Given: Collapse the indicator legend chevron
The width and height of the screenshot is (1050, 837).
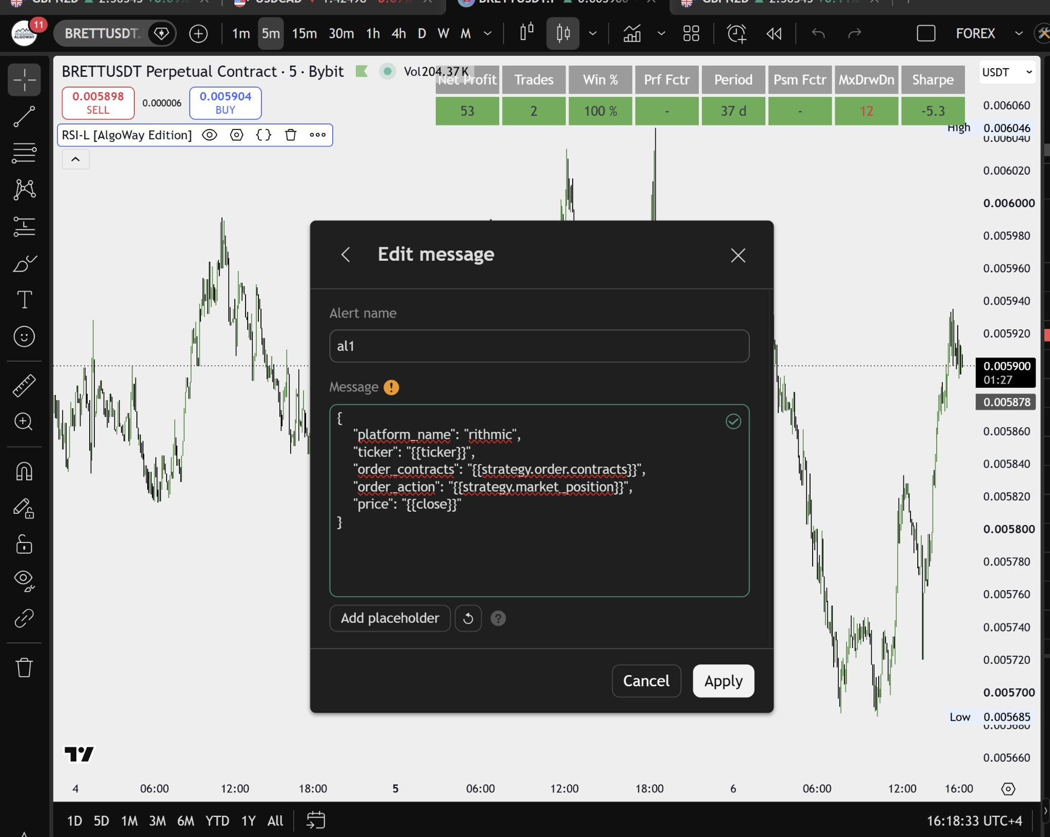Looking at the screenshot, I should point(75,159).
